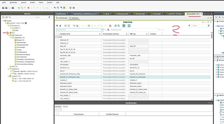Click the copy icon in the main toolbar
This screenshot has width=224, height=124.
tap(22, 8)
